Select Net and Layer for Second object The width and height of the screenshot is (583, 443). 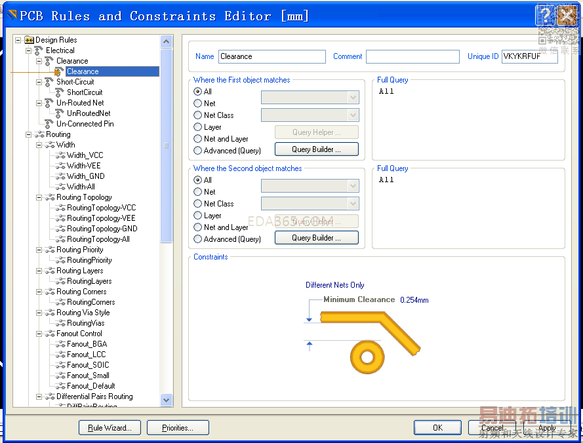pyautogui.click(x=198, y=227)
